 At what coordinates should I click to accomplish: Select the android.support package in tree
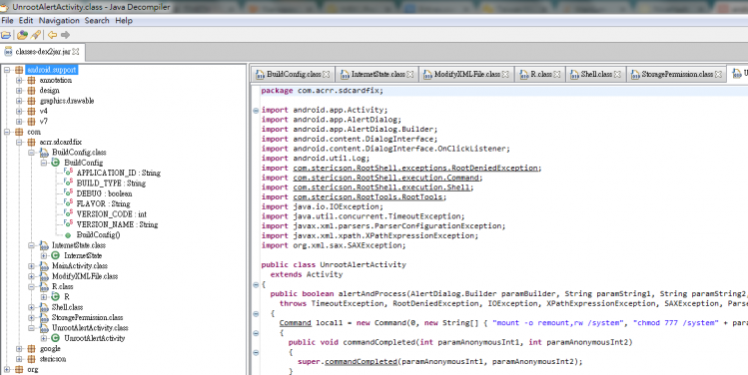coord(52,70)
